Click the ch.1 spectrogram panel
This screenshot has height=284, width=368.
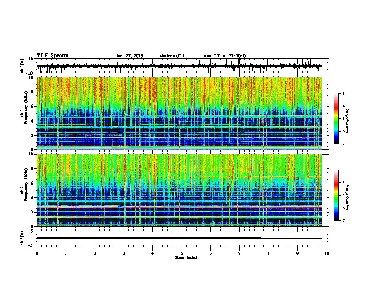point(179,113)
